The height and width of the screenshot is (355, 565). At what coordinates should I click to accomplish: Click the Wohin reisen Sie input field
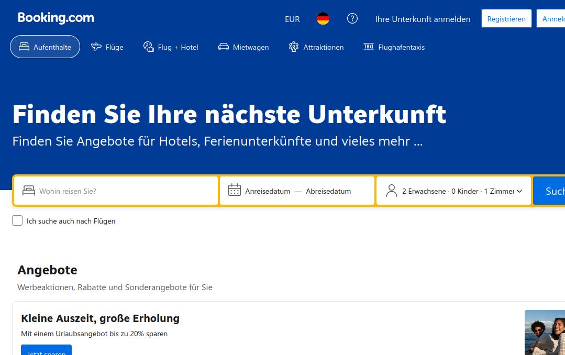(115, 191)
